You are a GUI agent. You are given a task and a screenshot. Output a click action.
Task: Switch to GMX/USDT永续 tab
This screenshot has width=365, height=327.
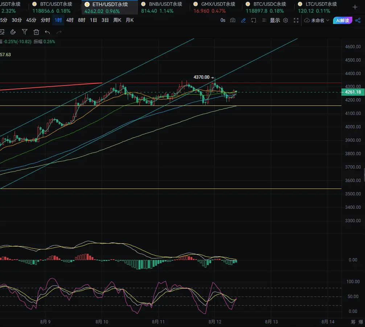click(x=216, y=8)
